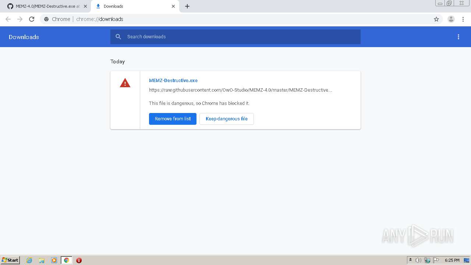Show hidden system tray icons

(x=410, y=260)
